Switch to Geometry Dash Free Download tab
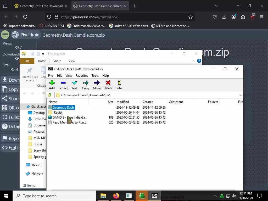Screen dimensions: 268x201 coord(41,6)
